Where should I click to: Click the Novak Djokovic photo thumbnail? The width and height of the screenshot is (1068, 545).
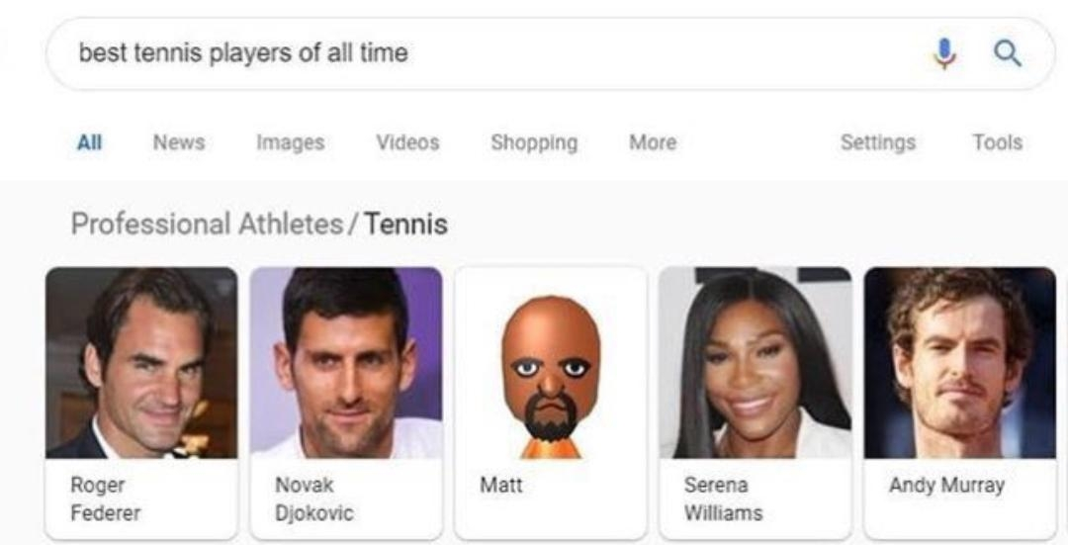346,363
